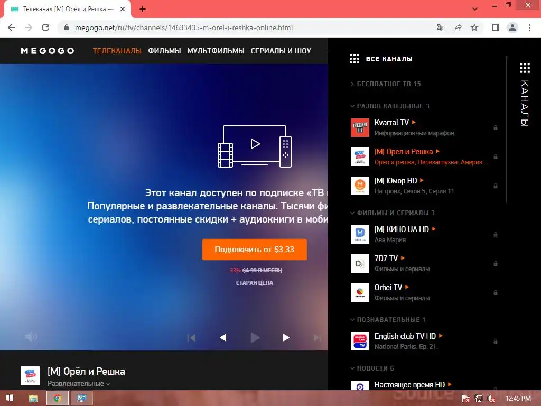Image resolution: width=541 pixels, height=406 pixels.
Task: Click the Orhei TV channel logo
Action: [x=360, y=293]
